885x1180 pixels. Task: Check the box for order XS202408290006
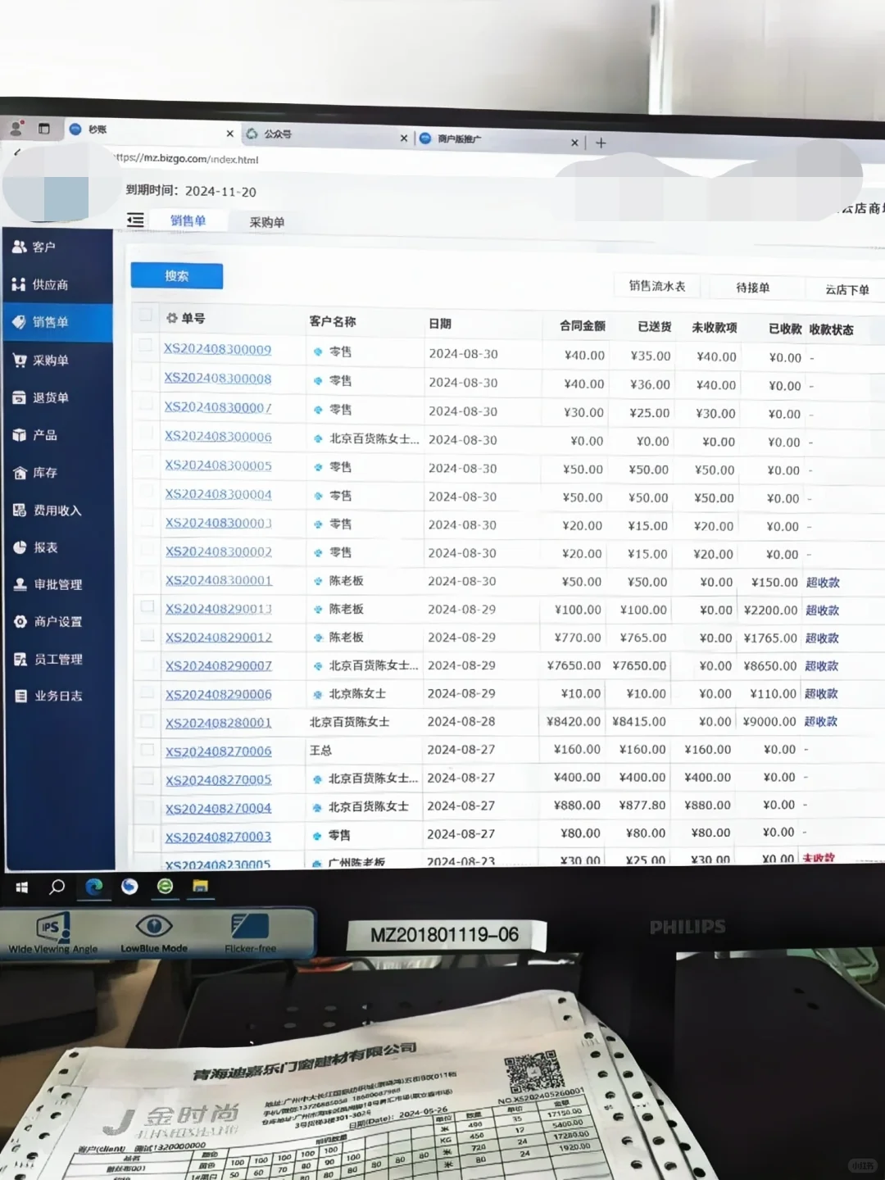(x=147, y=692)
